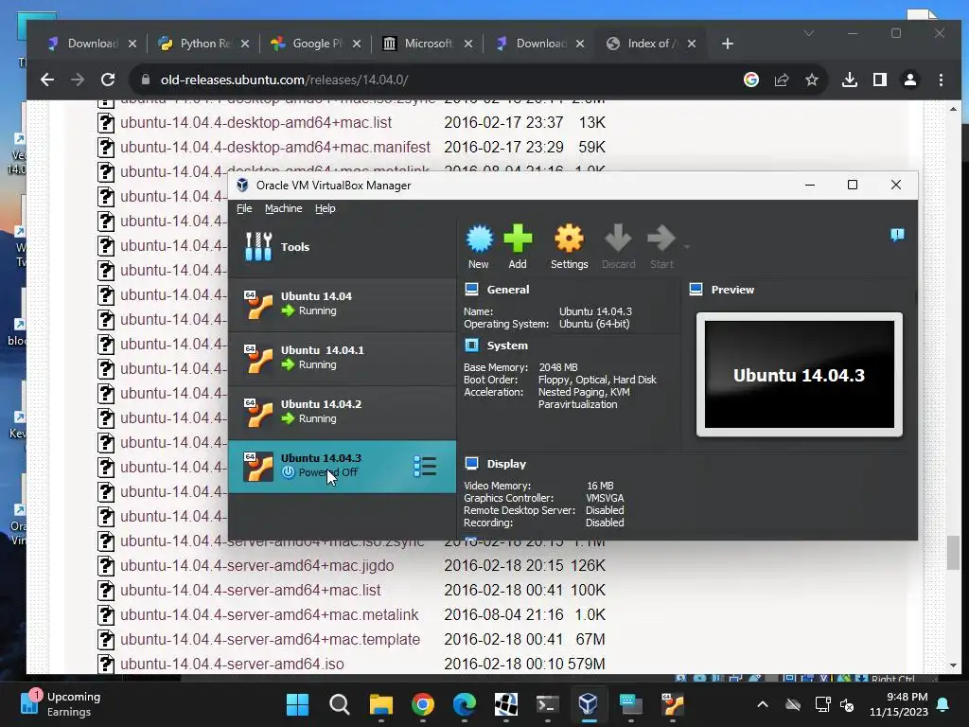Open a new browser tab

click(728, 44)
